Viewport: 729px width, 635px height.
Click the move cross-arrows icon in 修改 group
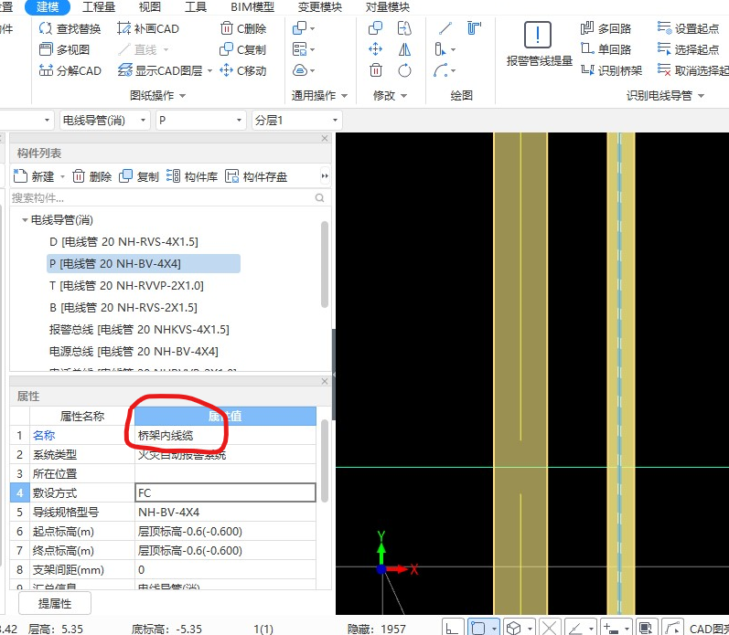tap(376, 49)
